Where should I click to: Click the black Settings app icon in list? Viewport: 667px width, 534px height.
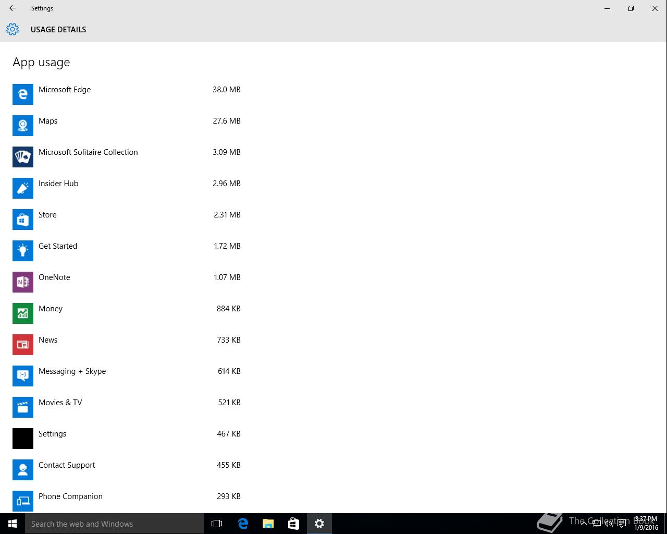click(x=23, y=439)
